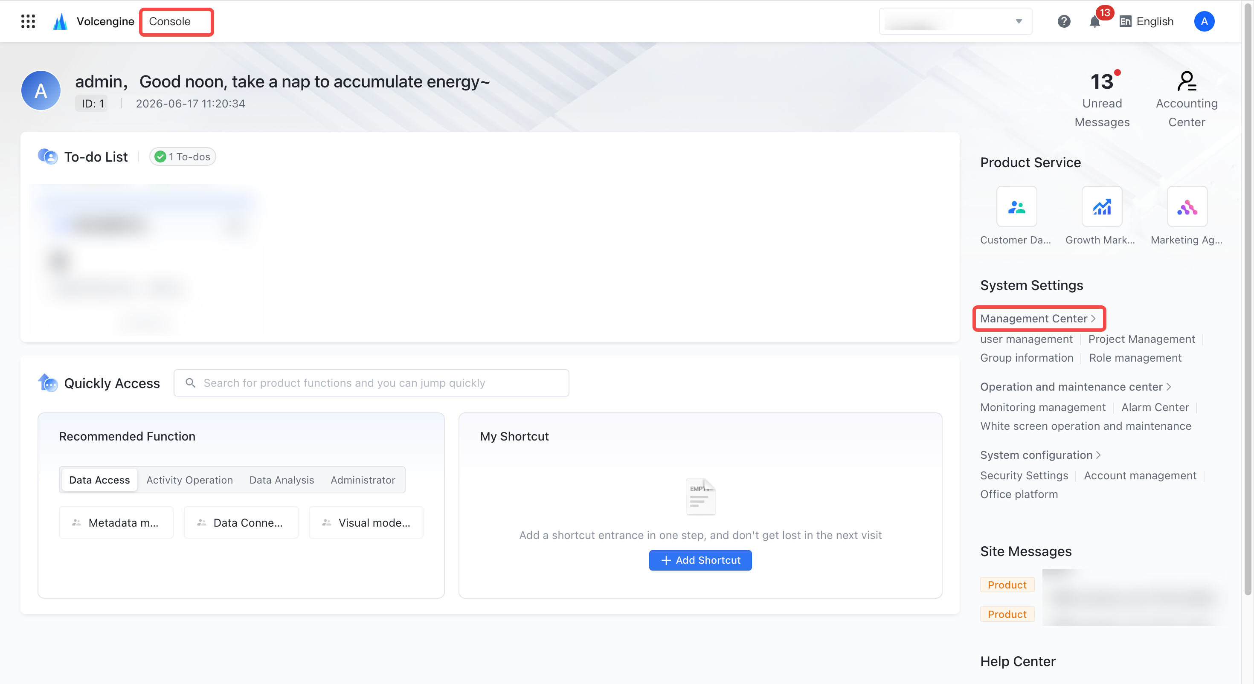Click the Volcengine logo icon

click(61, 21)
